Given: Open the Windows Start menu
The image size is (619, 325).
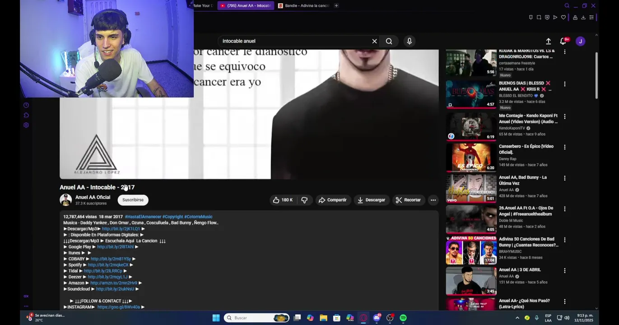Looking at the screenshot, I should tap(216, 318).
